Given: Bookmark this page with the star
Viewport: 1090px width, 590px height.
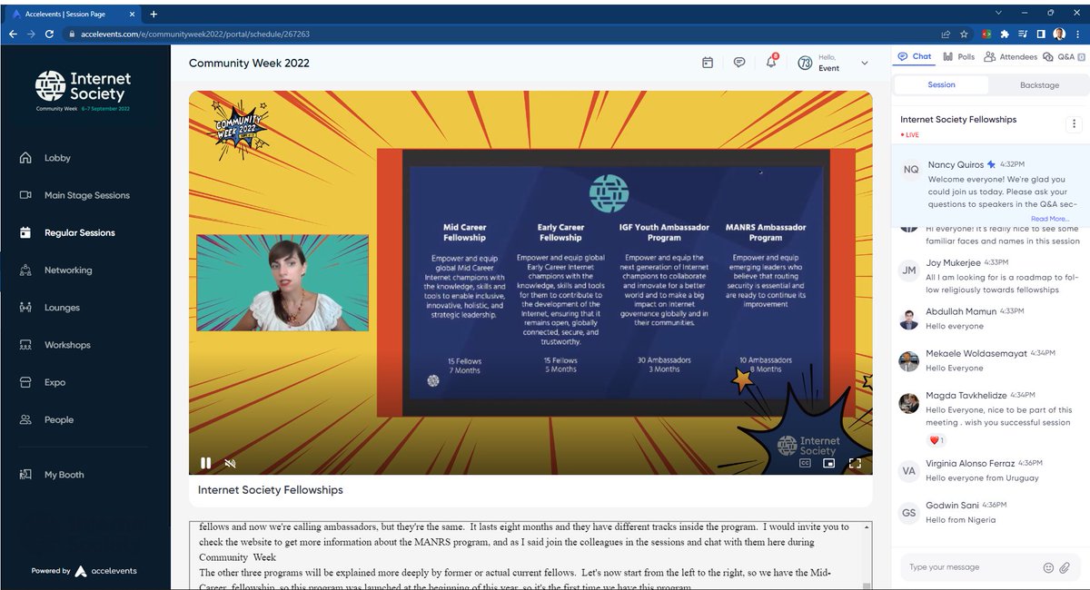Looking at the screenshot, I should pyautogui.click(x=964, y=34).
